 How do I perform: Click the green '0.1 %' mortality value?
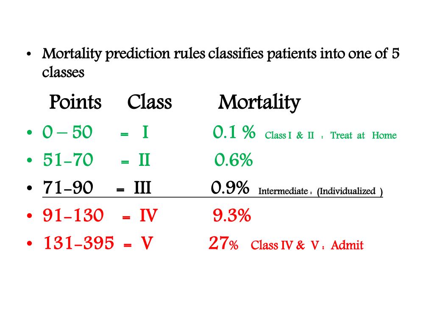(x=234, y=133)
